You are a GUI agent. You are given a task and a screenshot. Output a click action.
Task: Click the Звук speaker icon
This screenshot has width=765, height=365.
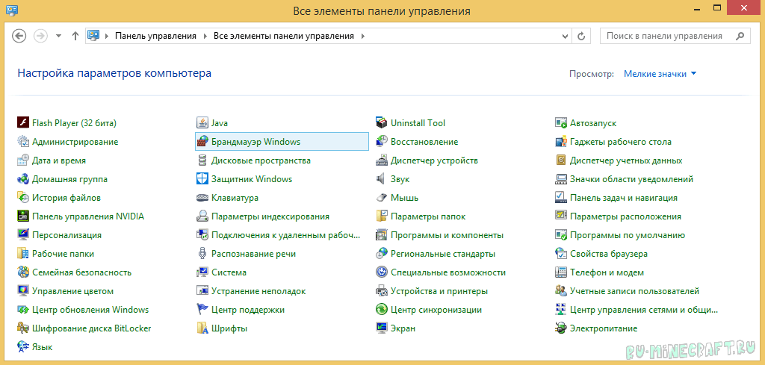[x=382, y=179]
